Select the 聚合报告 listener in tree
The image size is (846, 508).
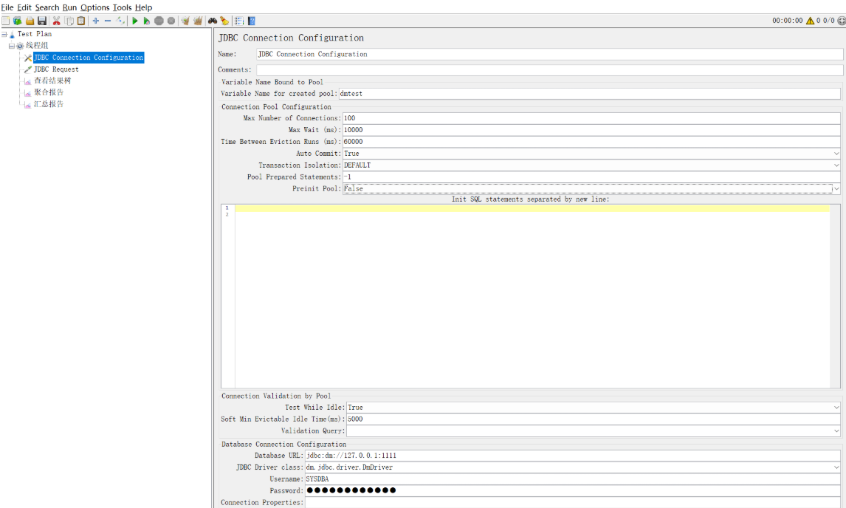click(49, 92)
